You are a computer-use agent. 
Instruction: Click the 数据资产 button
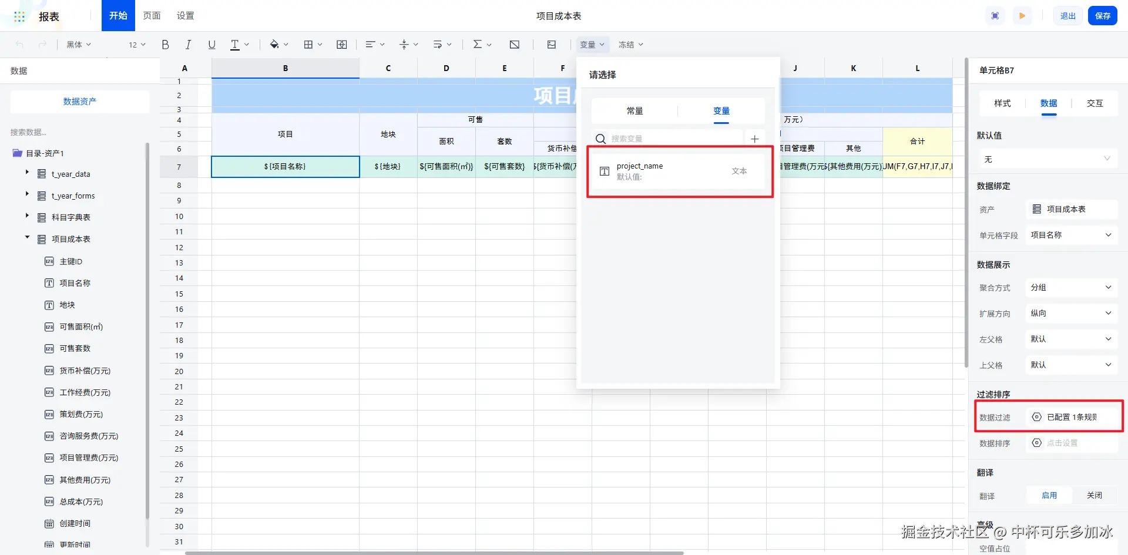pyautogui.click(x=80, y=102)
